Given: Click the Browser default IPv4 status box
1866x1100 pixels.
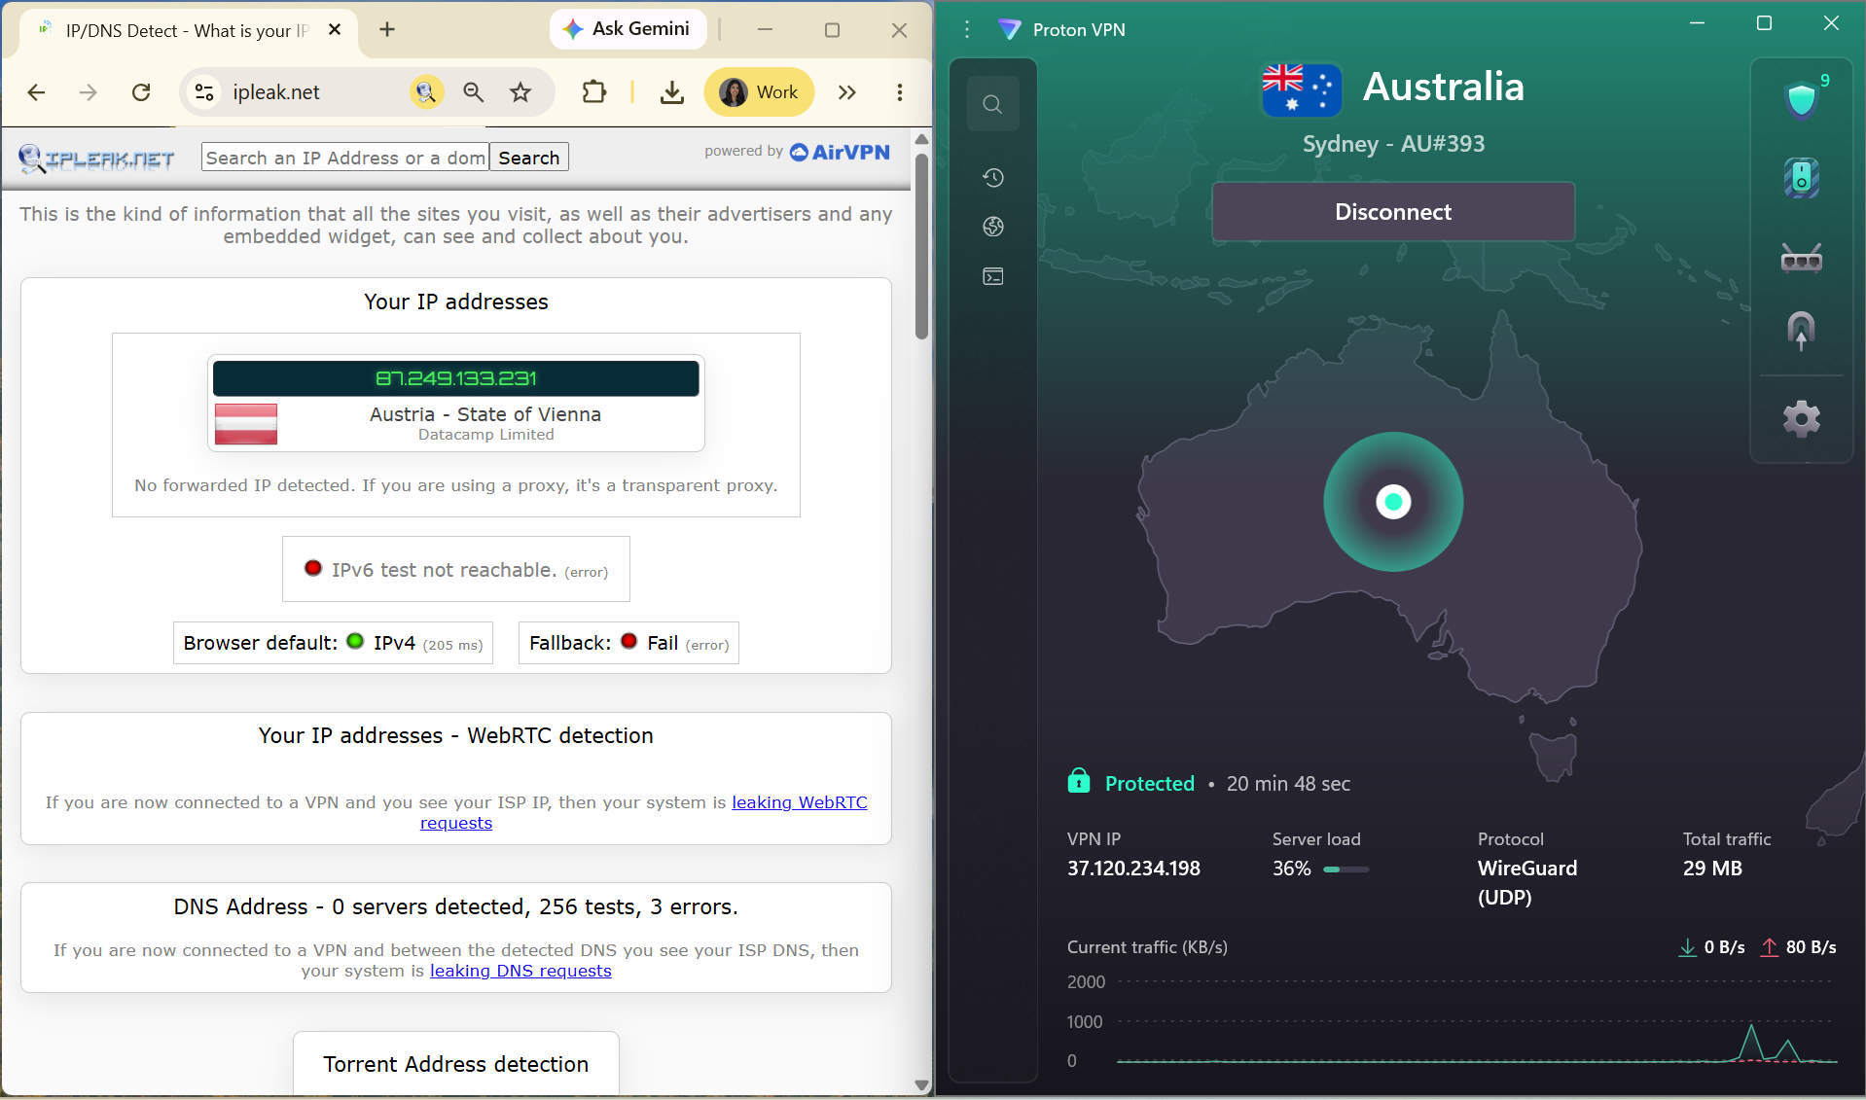Looking at the screenshot, I should click(x=333, y=643).
